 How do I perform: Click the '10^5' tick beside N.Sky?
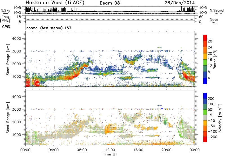point(17,8)
